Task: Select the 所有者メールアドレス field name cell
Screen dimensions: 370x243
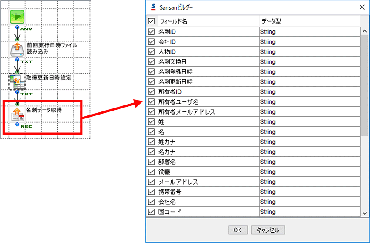Action: point(209,111)
